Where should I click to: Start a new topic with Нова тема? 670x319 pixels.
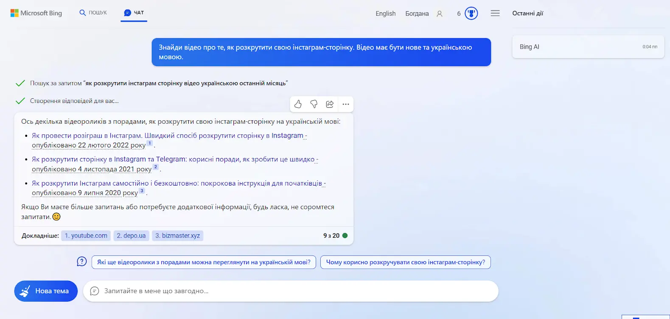point(46,291)
